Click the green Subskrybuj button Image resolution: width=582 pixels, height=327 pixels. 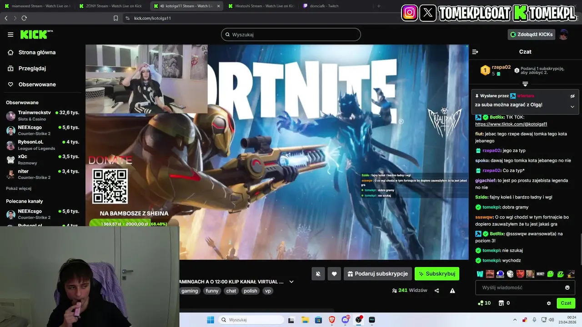coord(437,274)
